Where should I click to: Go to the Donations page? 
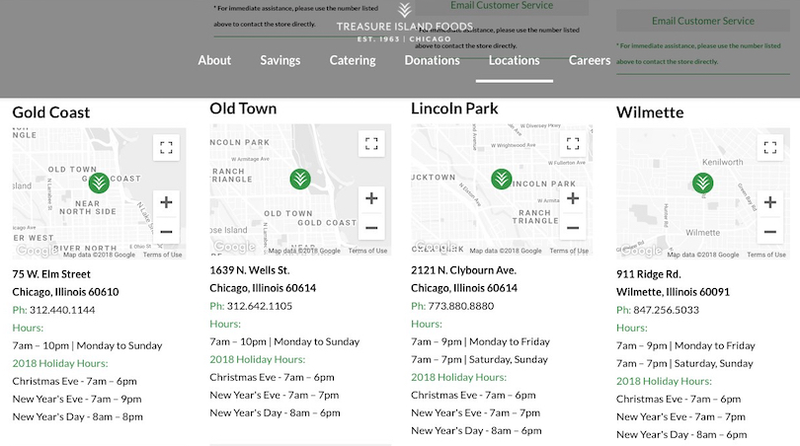pyautogui.click(x=433, y=60)
